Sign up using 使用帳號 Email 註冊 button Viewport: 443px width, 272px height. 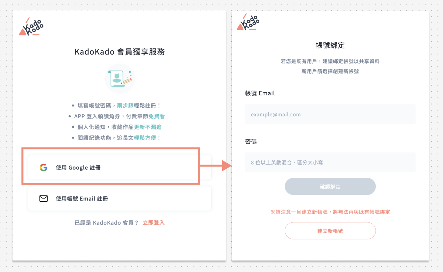coord(120,198)
